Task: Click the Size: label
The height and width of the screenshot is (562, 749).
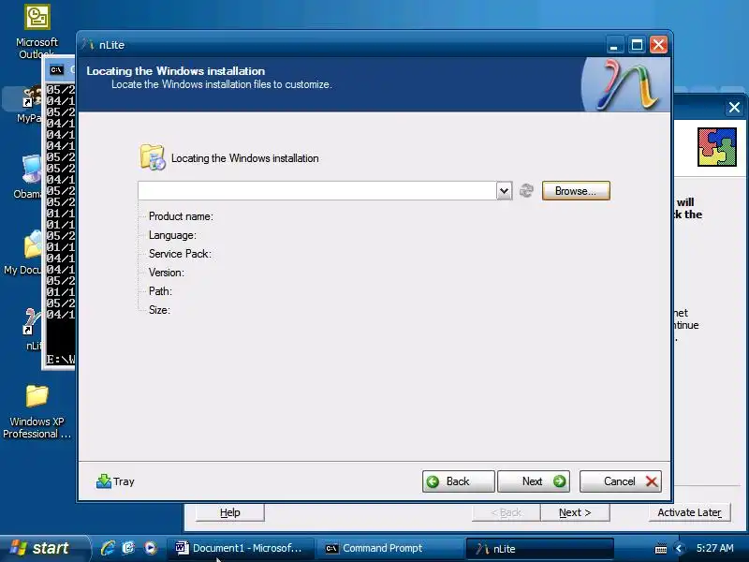Action: [x=159, y=310]
